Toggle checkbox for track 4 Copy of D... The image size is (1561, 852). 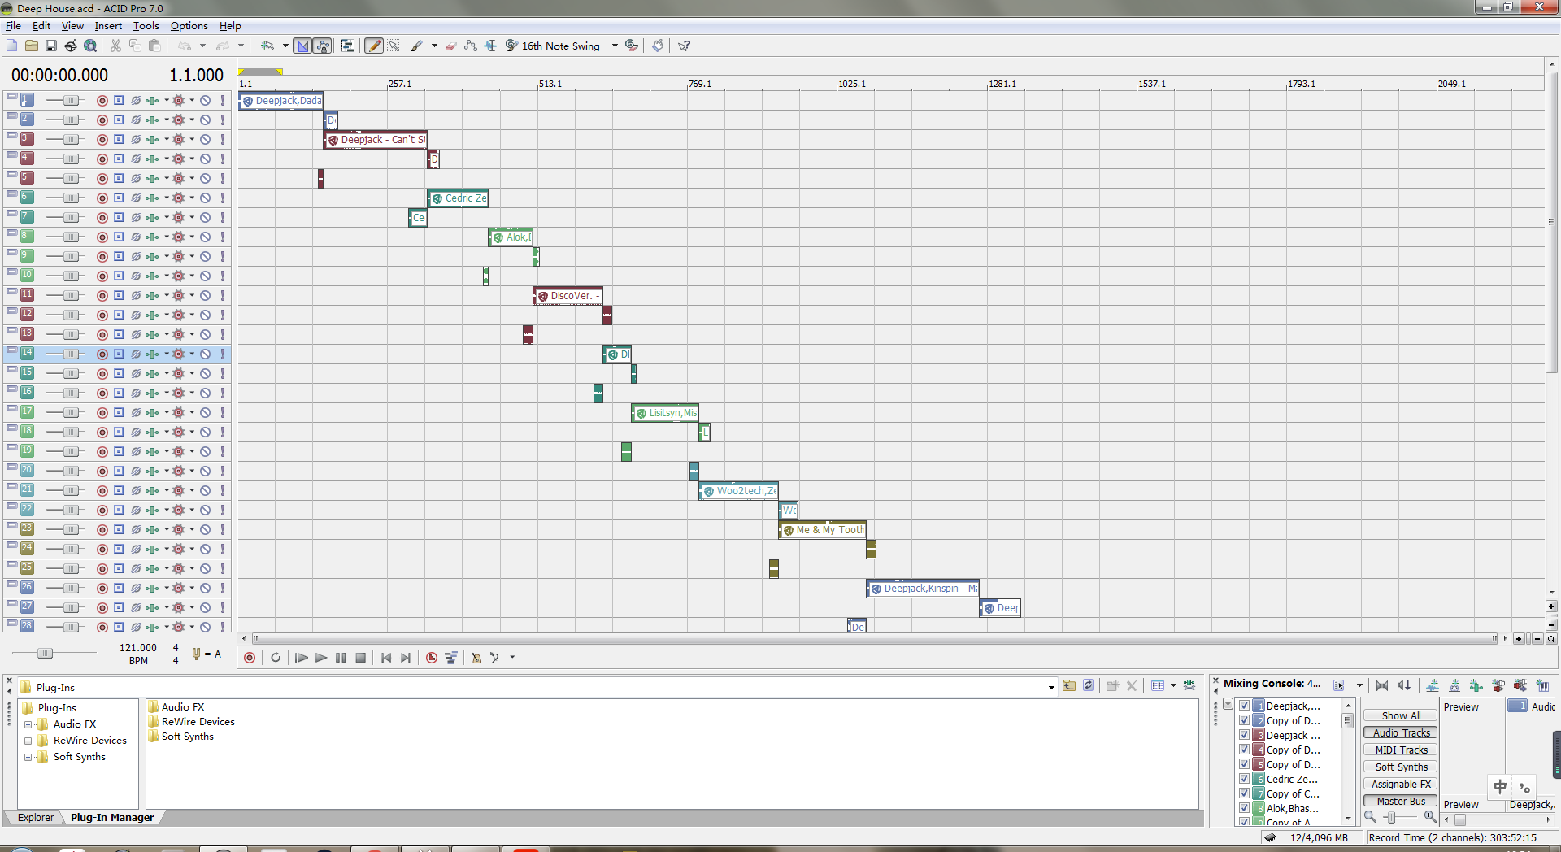click(1244, 750)
